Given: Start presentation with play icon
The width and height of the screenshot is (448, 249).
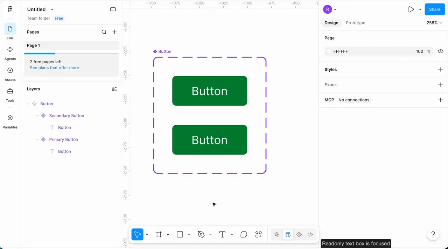Looking at the screenshot, I should tap(411, 9).
